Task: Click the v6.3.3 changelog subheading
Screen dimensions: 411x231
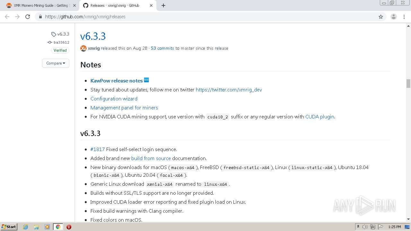Action: pos(90,133)
